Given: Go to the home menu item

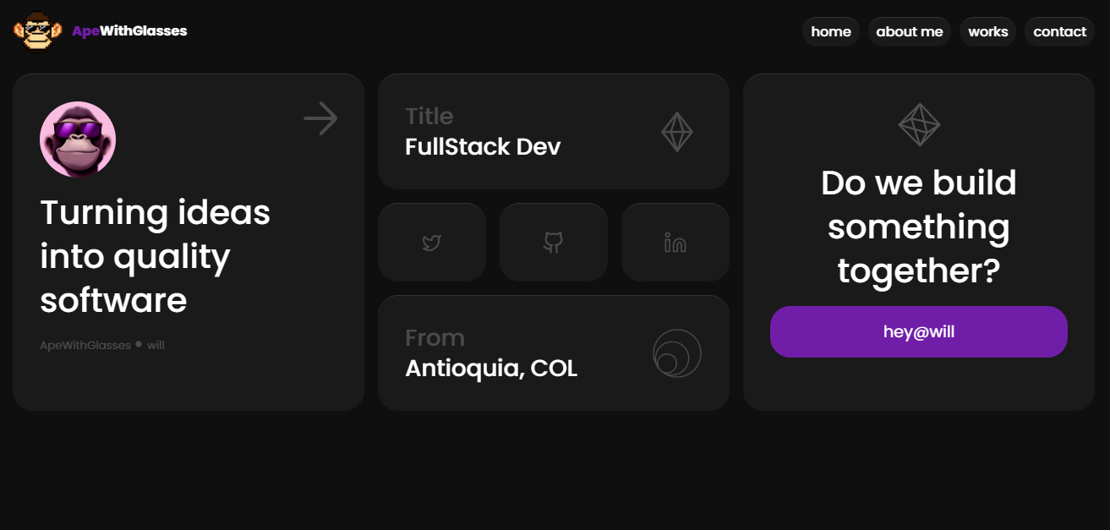Looking at the screenshot, I should point(831,31).
